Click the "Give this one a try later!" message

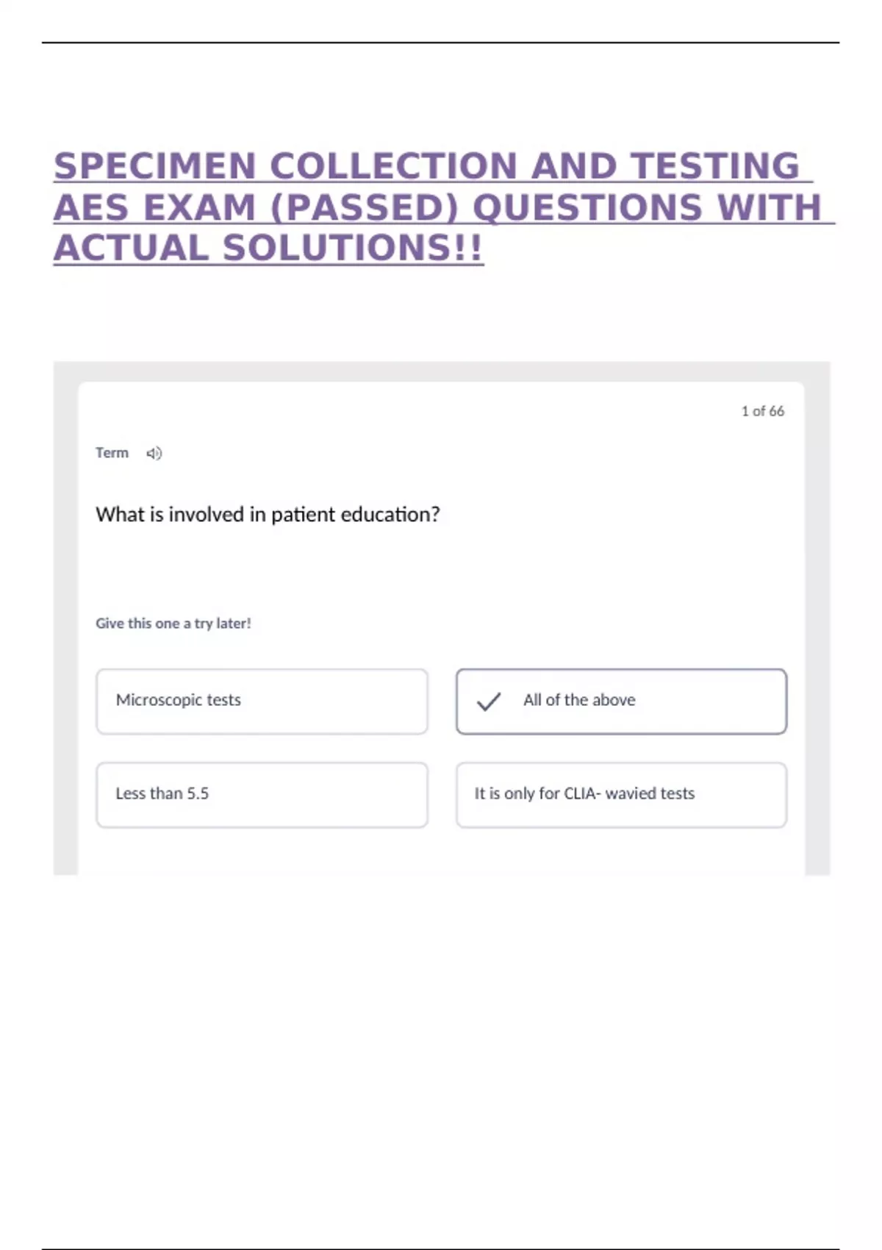pyautogui.click(x=173, y=624)
